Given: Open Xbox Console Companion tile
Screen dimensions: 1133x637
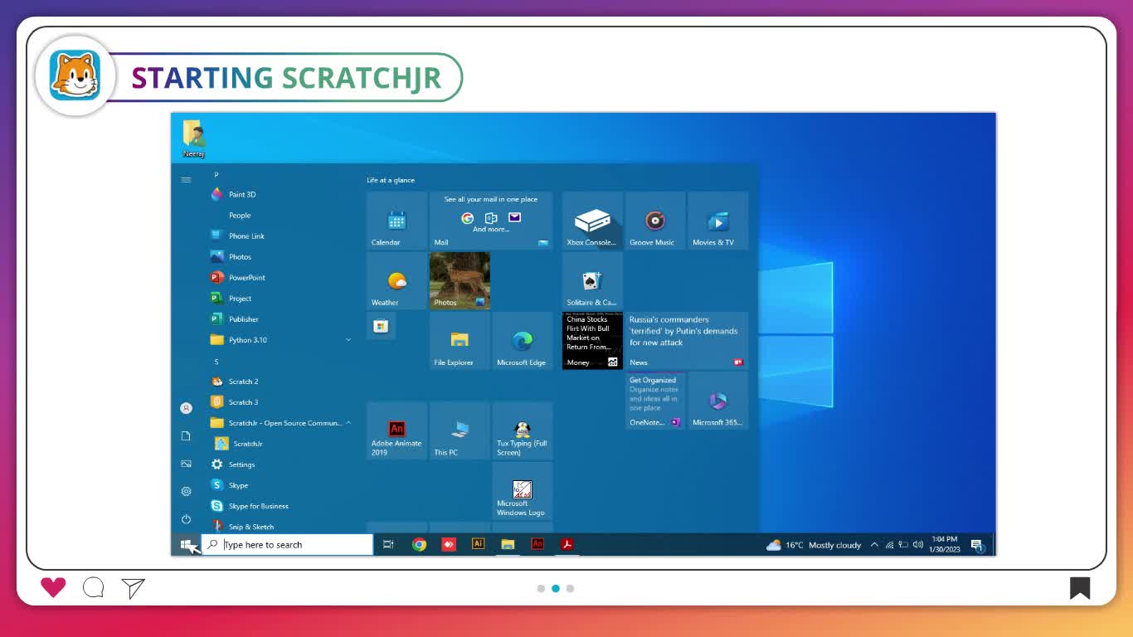Looking at the screenshot, I should pyautogui.click(x=592, y=221).
